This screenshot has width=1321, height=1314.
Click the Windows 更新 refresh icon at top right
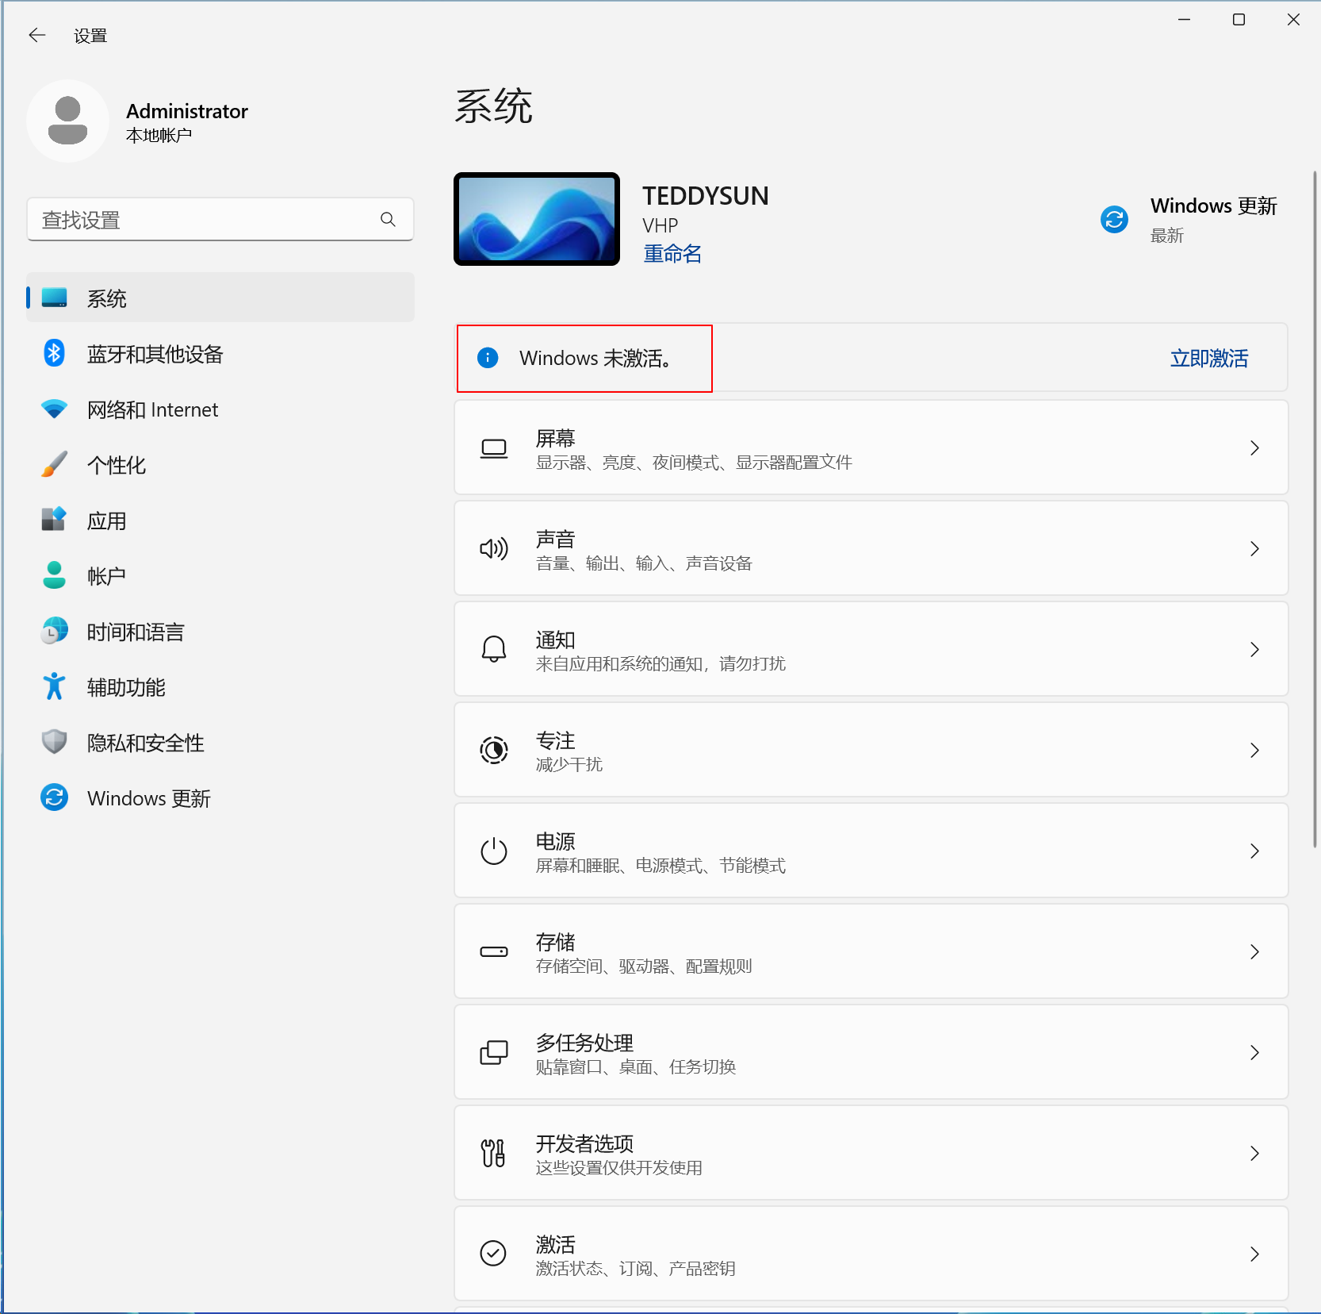[x=1114, y=219]
